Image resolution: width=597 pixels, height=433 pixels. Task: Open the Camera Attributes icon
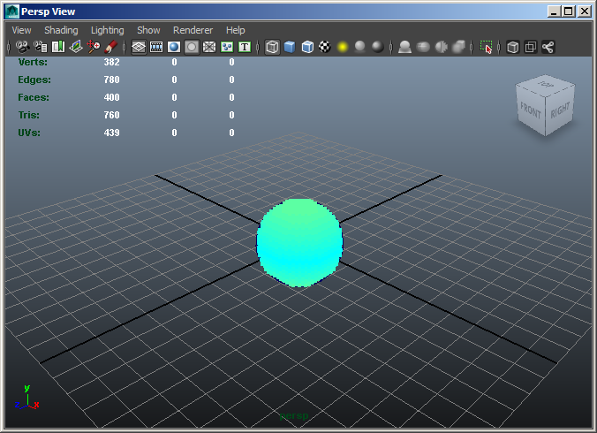click(x=41, y=47)
